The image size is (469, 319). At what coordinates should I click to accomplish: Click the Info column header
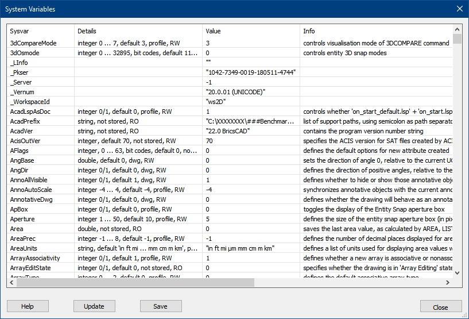[376, 31]
